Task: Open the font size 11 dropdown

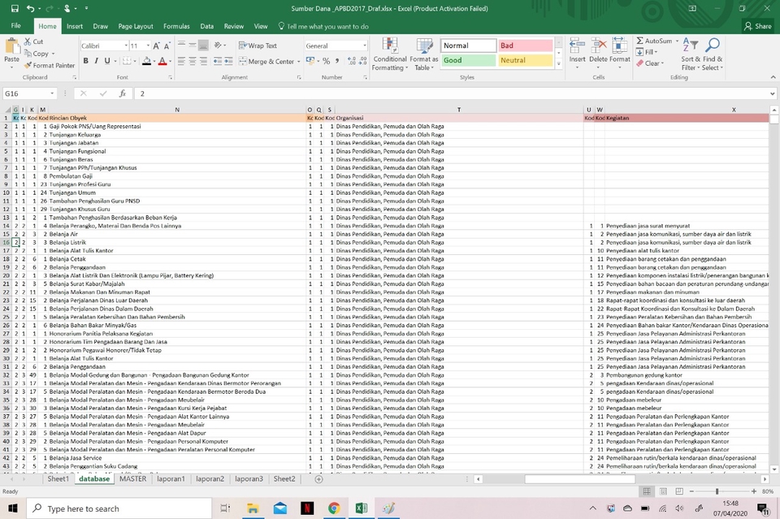Action: click(148, 45)
